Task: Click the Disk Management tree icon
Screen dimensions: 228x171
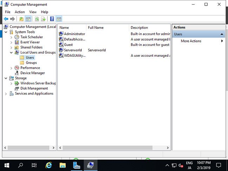Action: pyautogui.click(x=17, y=88)
